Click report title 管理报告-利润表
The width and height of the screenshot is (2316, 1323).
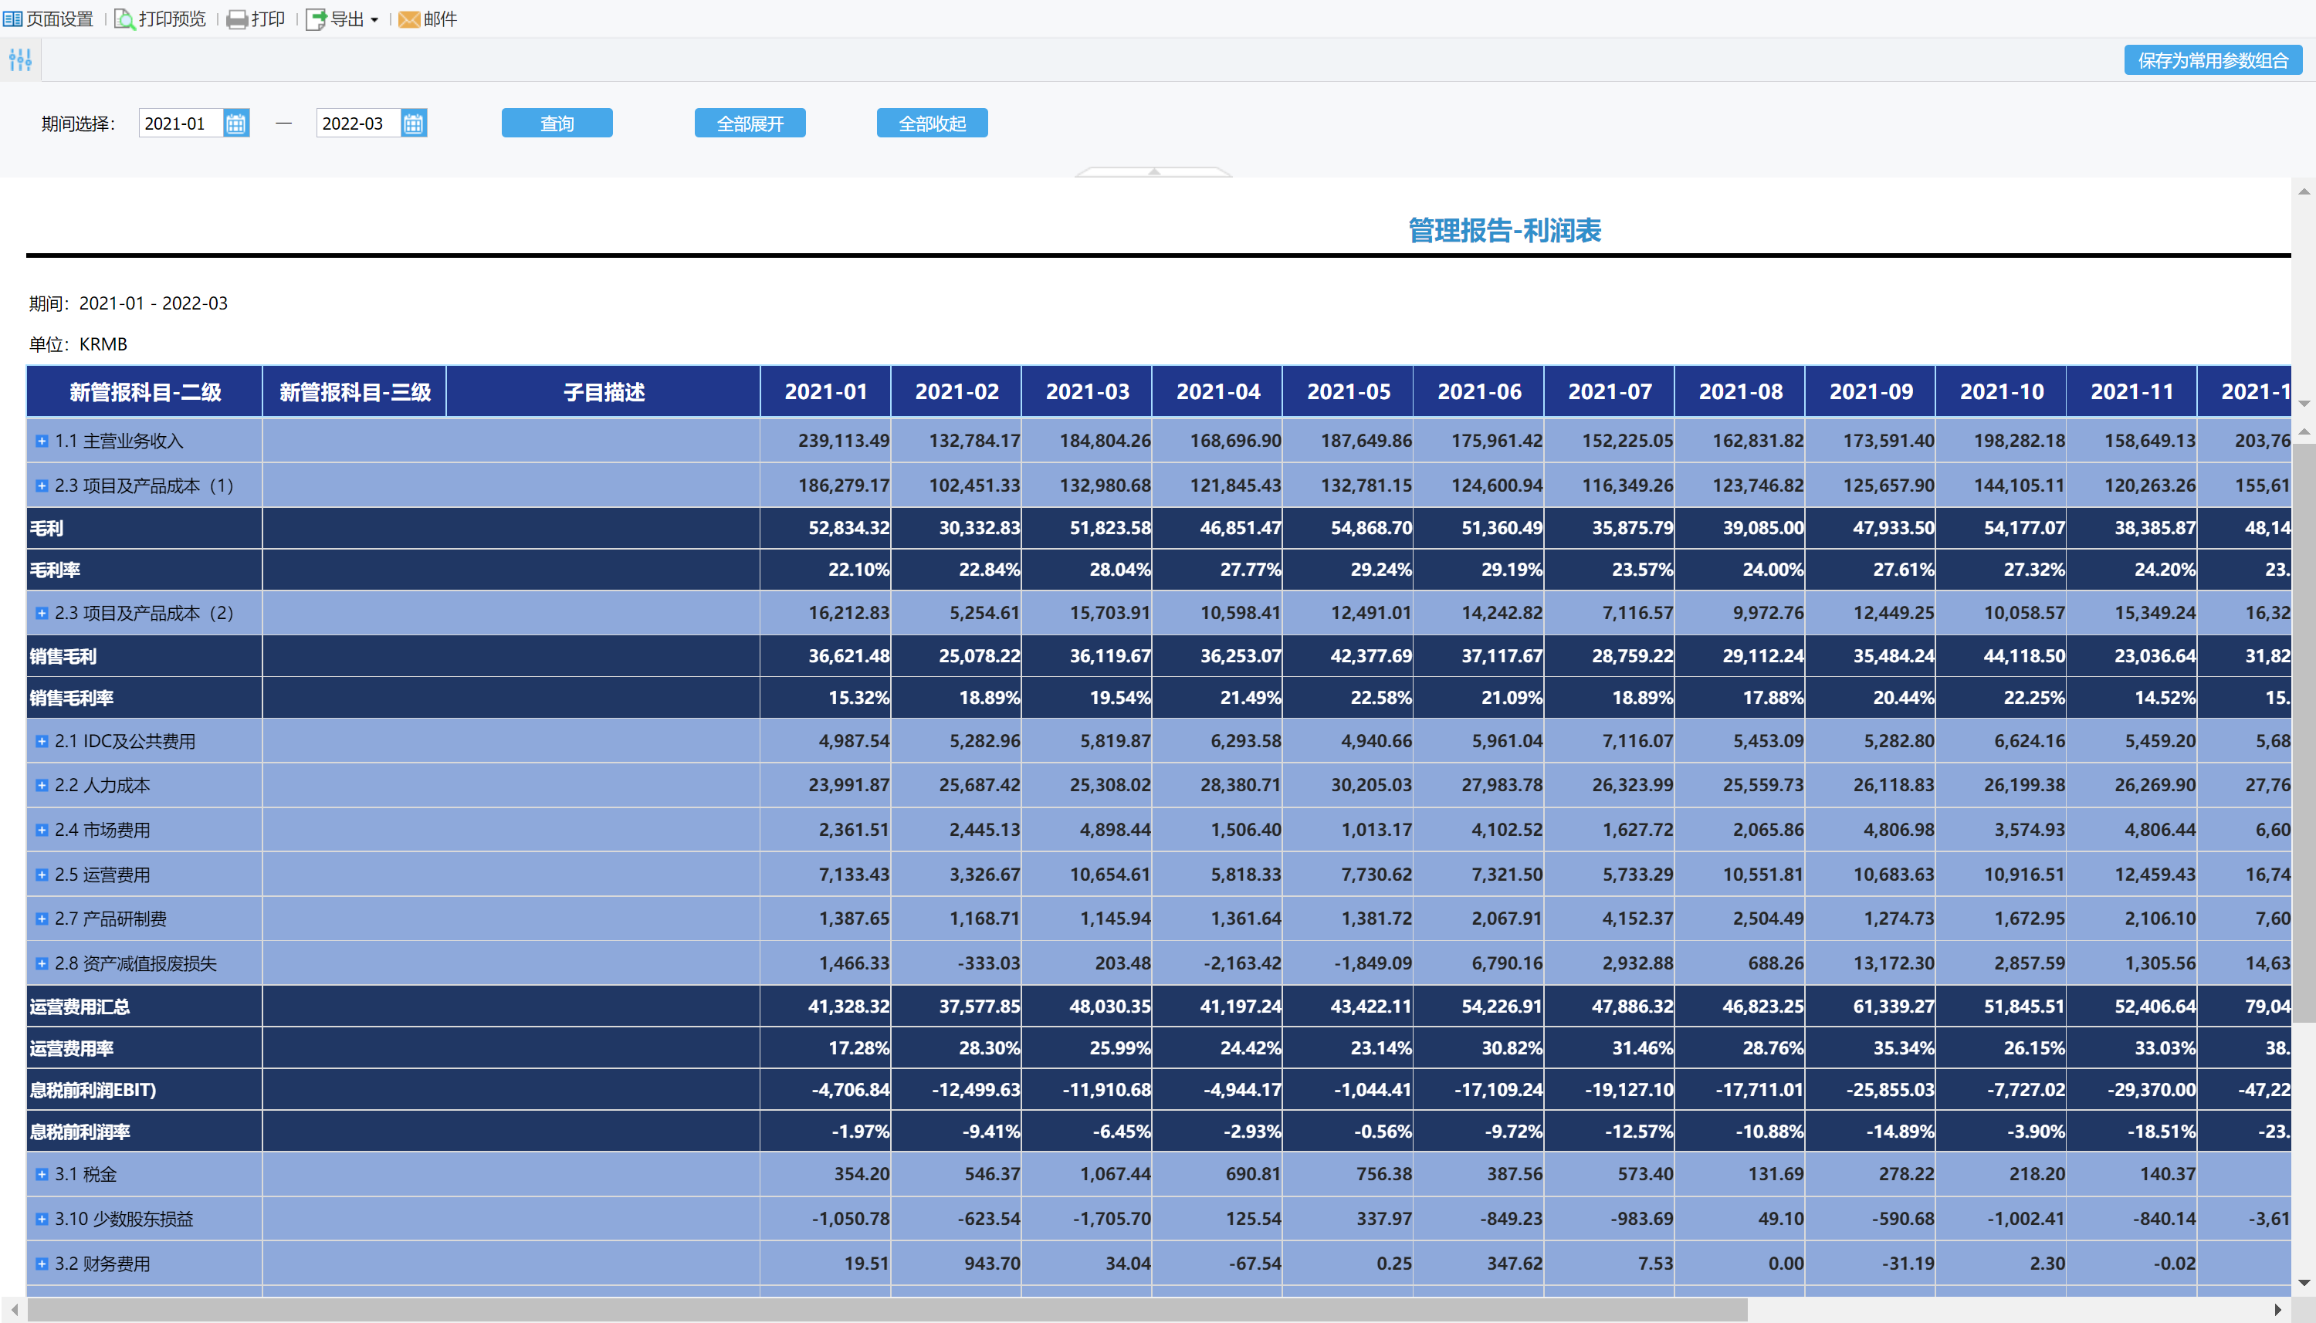(1504, 231)
